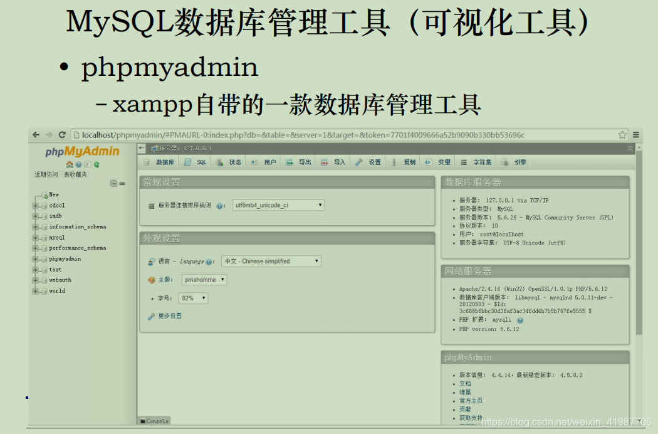
Task: Switch to the 状态 (Status) tab
Action: pyautogui.click(x=229, y=162)
